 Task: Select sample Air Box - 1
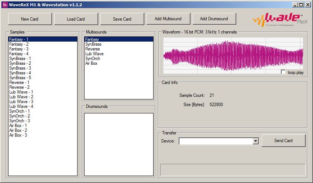pos(43,125)
